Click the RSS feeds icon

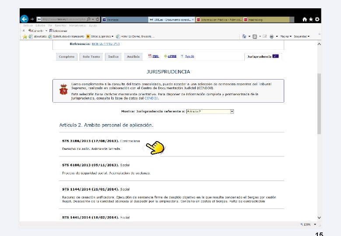255,37
